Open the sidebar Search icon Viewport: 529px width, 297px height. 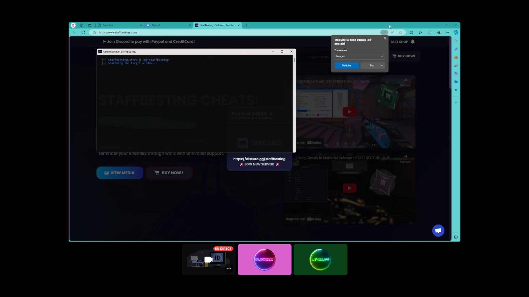[456, 41]
